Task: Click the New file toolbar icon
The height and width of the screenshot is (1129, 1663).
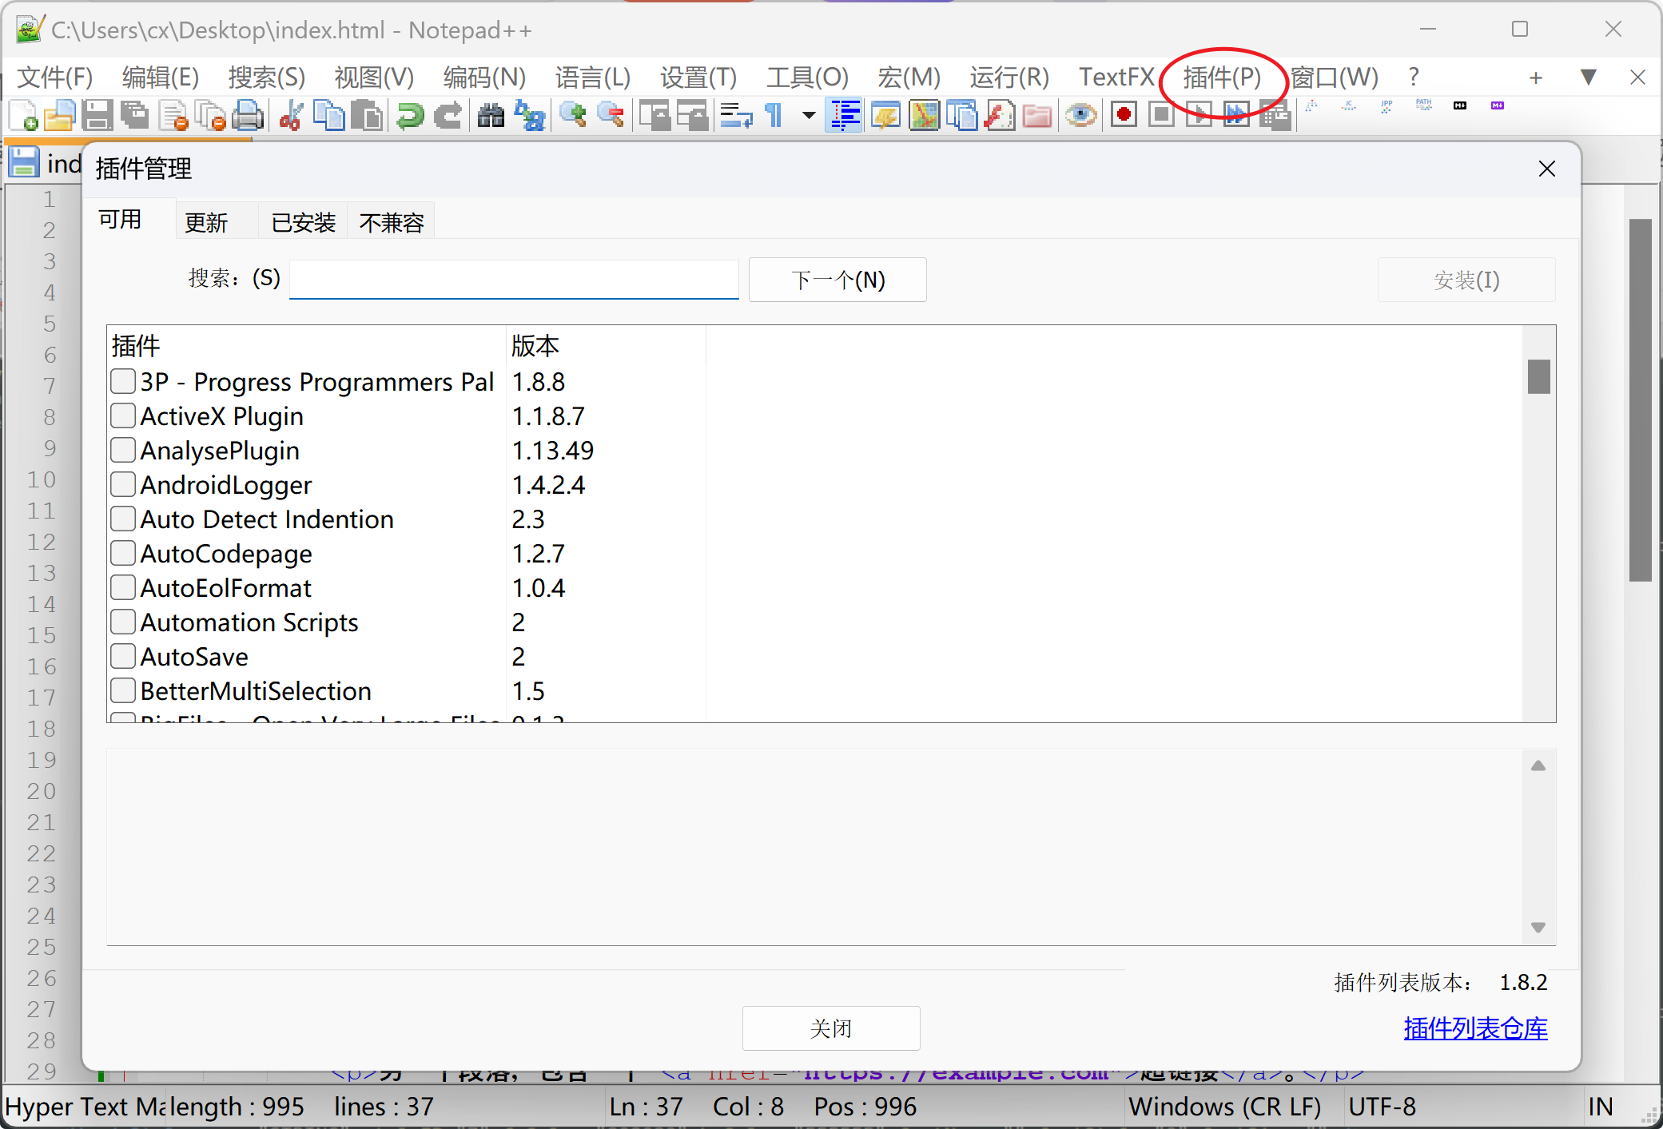Action: (22, 116)
